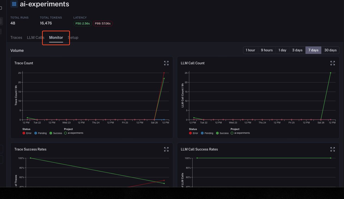This screenshot has width=344, height=199.
Task: Expand the LLM Call Count chart
Action: [x=333, y=63]
